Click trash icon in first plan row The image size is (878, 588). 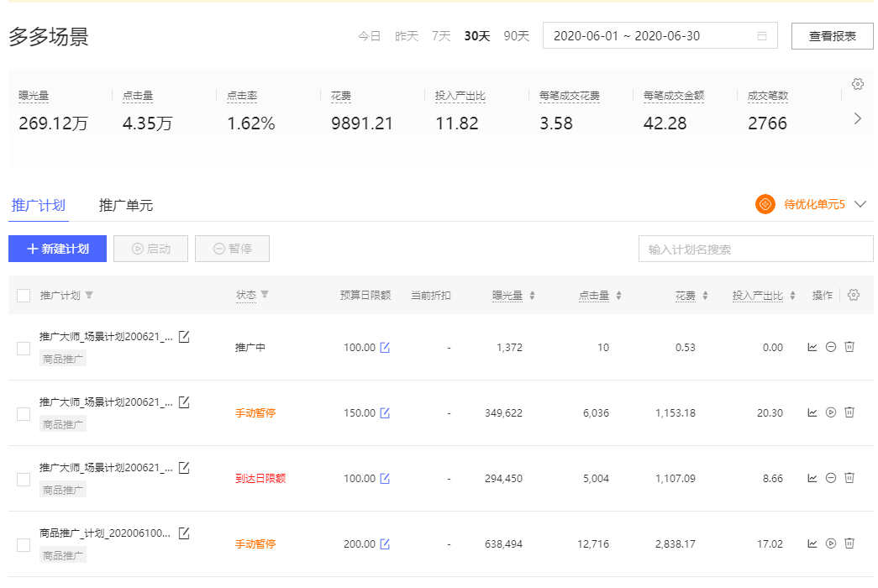click(x=849, y=347)
